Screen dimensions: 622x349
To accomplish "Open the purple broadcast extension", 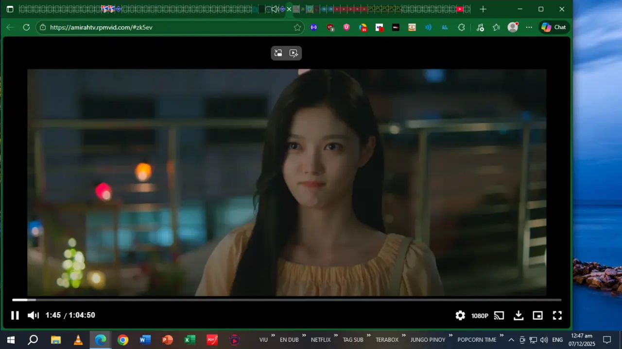I will [314, 27].
